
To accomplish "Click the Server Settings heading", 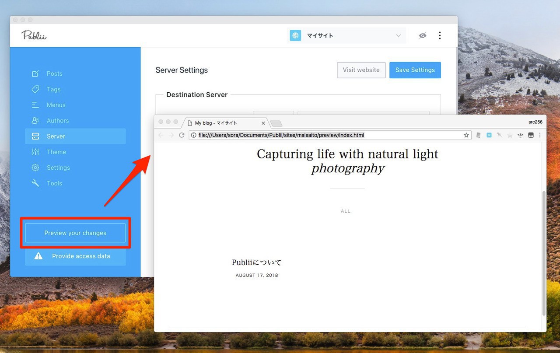I will pyautogui.click(x=182, y=70).
